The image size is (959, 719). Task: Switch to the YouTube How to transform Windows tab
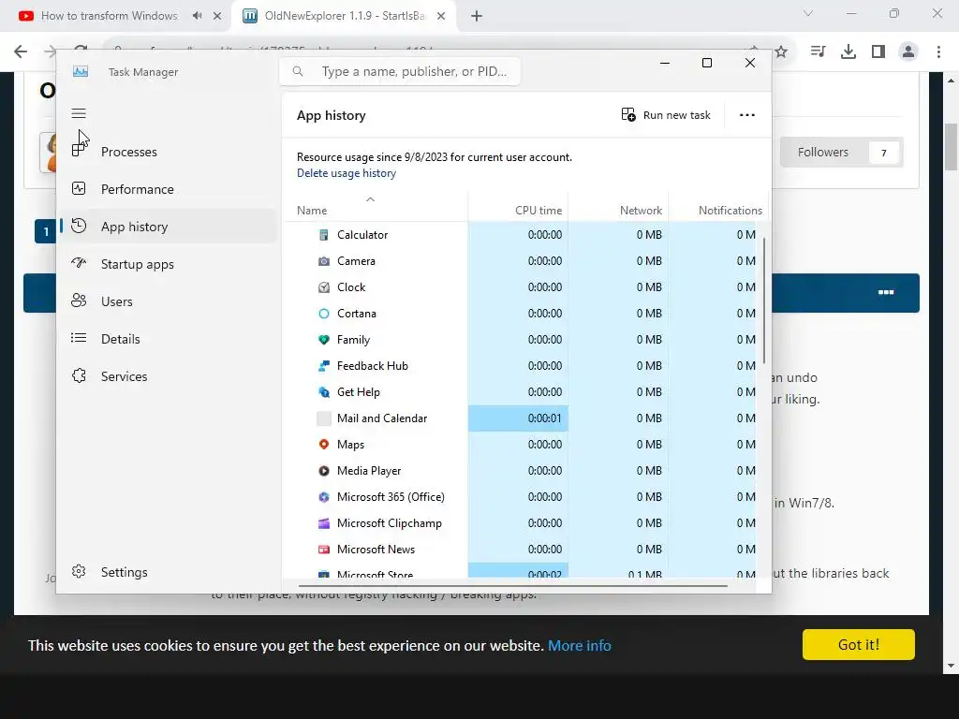pos(109,16)
